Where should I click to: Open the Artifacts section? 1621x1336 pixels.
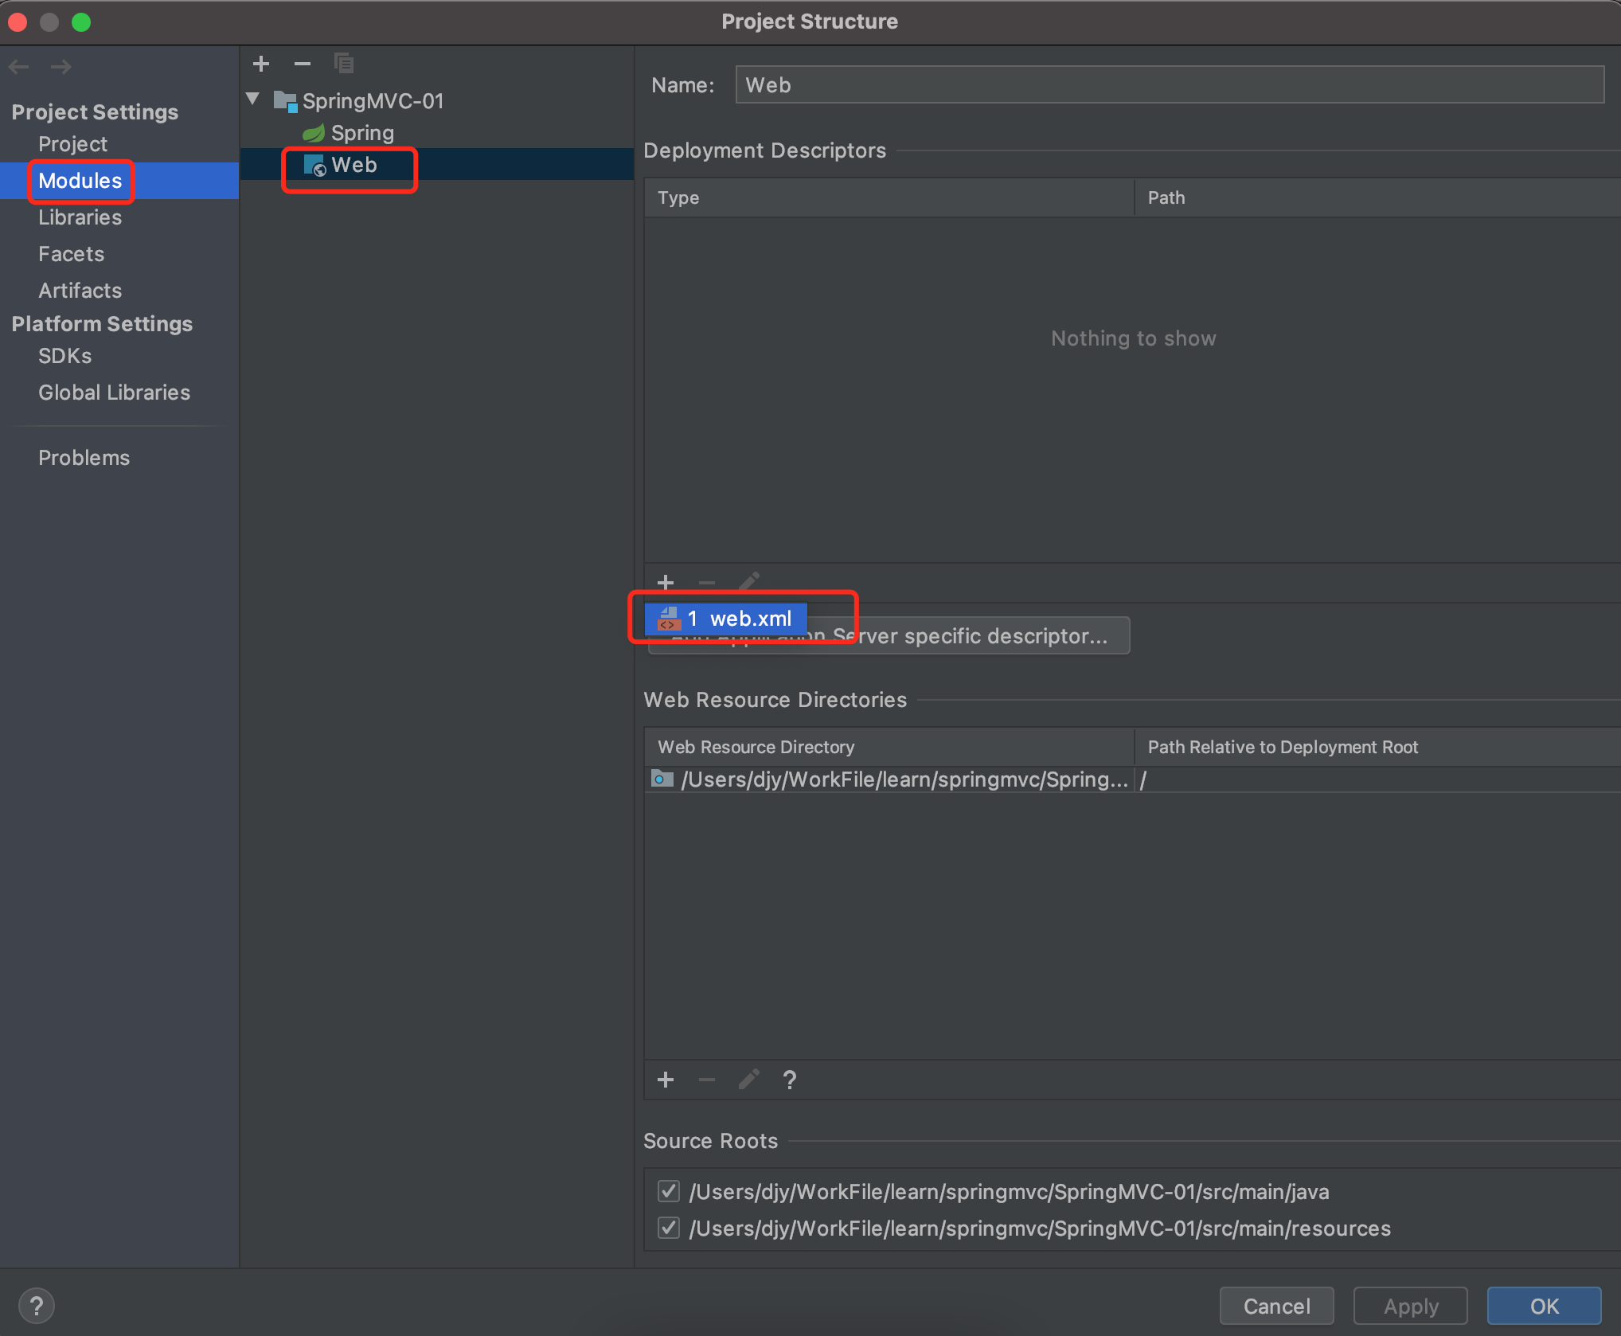[x=80, y=291]
